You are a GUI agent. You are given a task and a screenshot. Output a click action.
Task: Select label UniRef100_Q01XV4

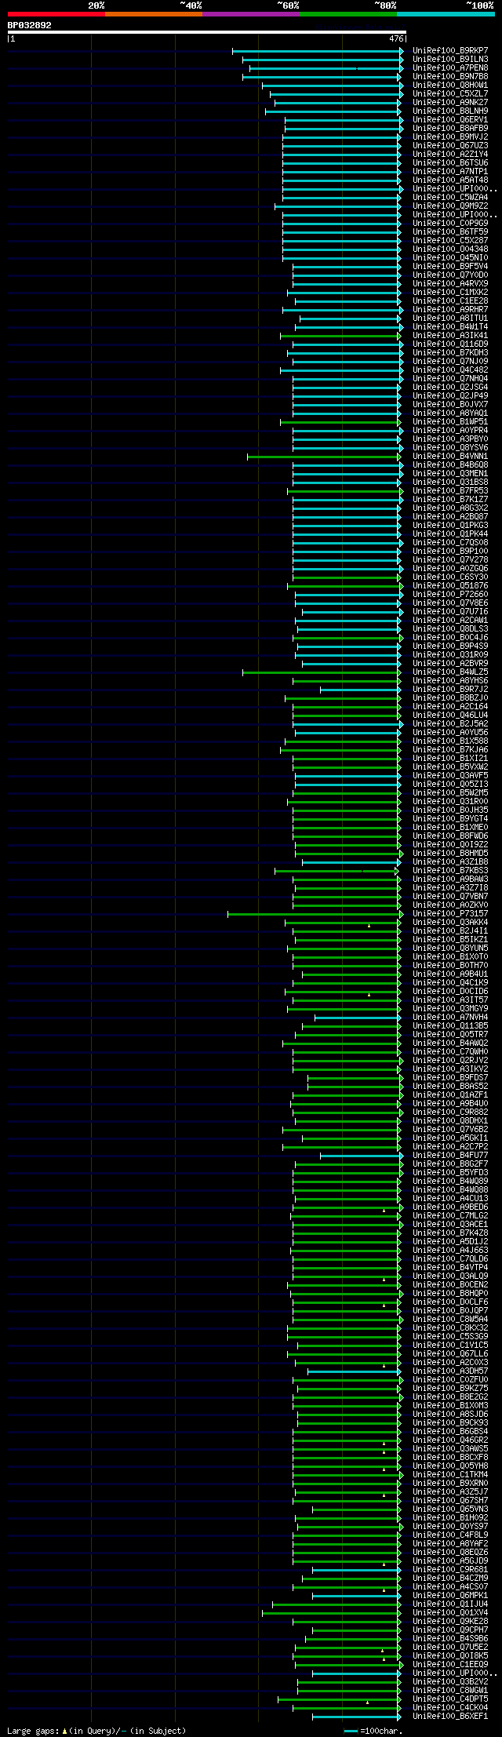click(x=450, y=1612)
